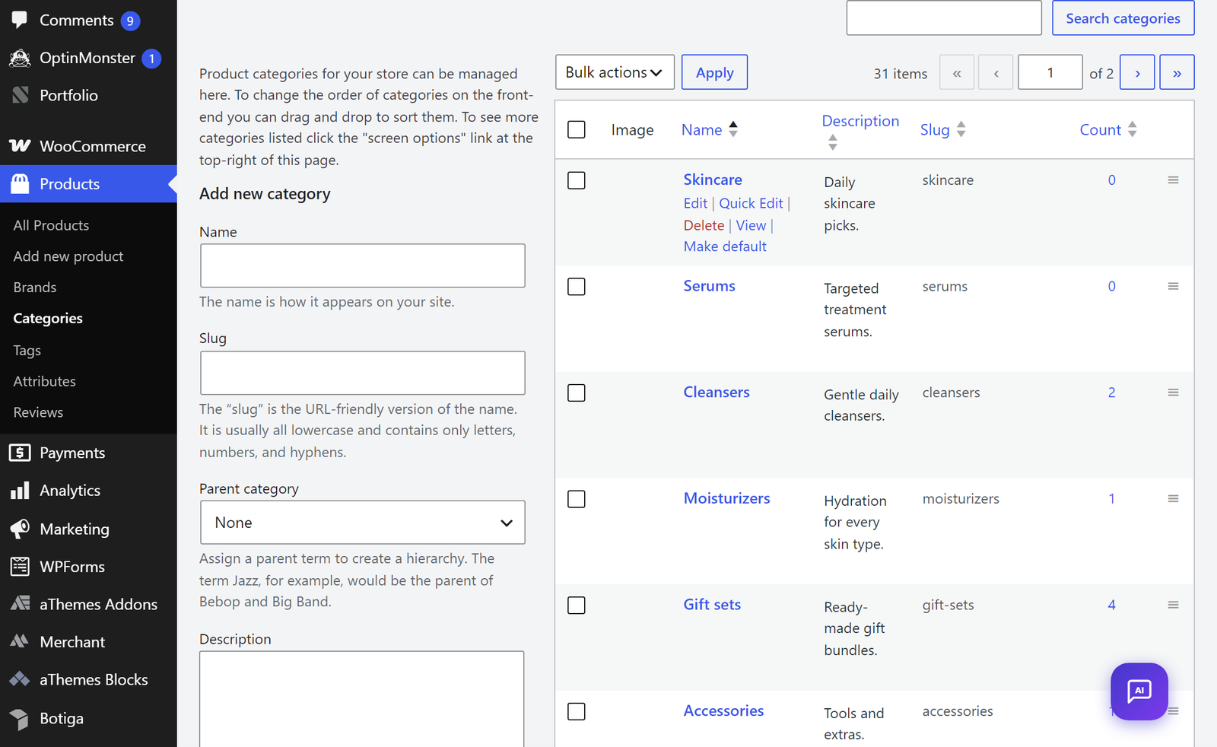
Task: Open the Moisturizers category link
Action: click(x=726, y=498)
